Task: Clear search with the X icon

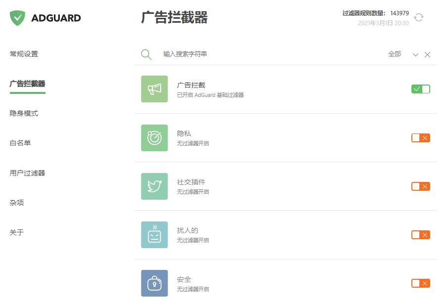Action: tap(427, 55)
